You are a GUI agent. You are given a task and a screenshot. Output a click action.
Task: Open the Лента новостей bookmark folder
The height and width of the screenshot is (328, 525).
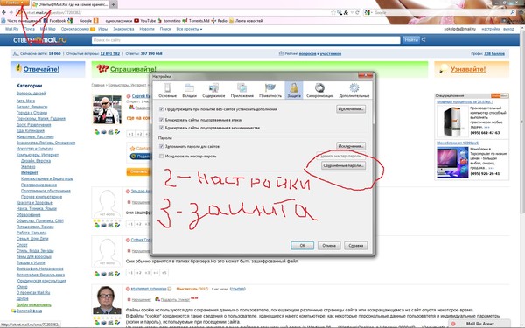pyautogui.click(x=246, y=21)
